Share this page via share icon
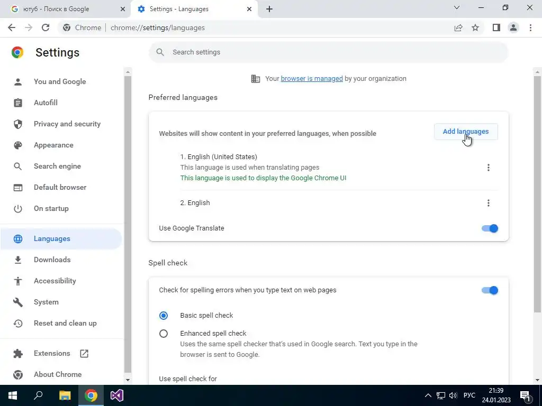The width and height of the screenshot is (542, 406). (x=458, y=27)
